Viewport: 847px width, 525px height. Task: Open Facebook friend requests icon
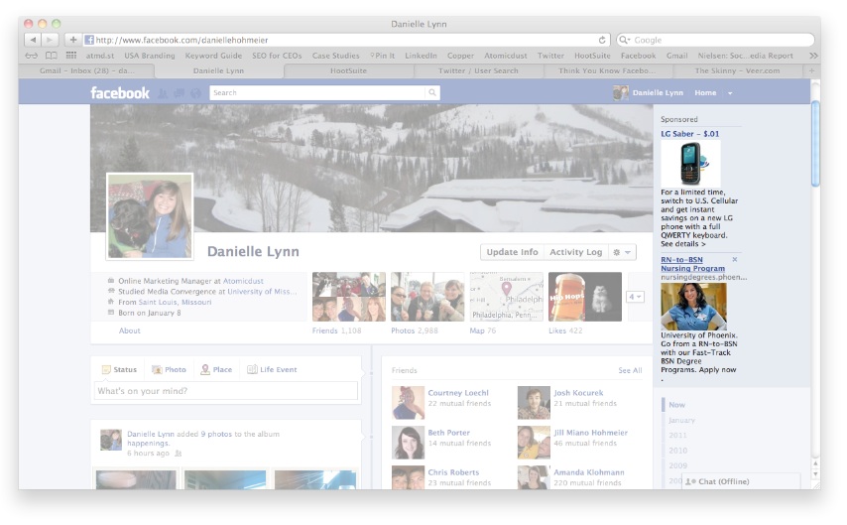coord(163,93)
